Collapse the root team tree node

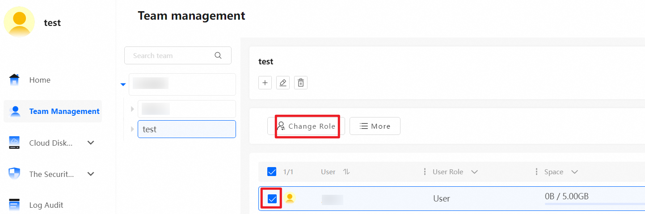[123, 84]
